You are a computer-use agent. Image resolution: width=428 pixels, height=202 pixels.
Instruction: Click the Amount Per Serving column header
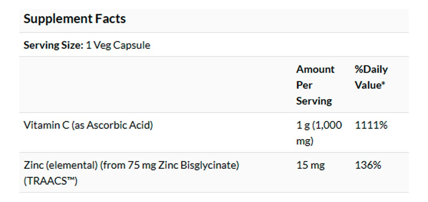(315, 85)
